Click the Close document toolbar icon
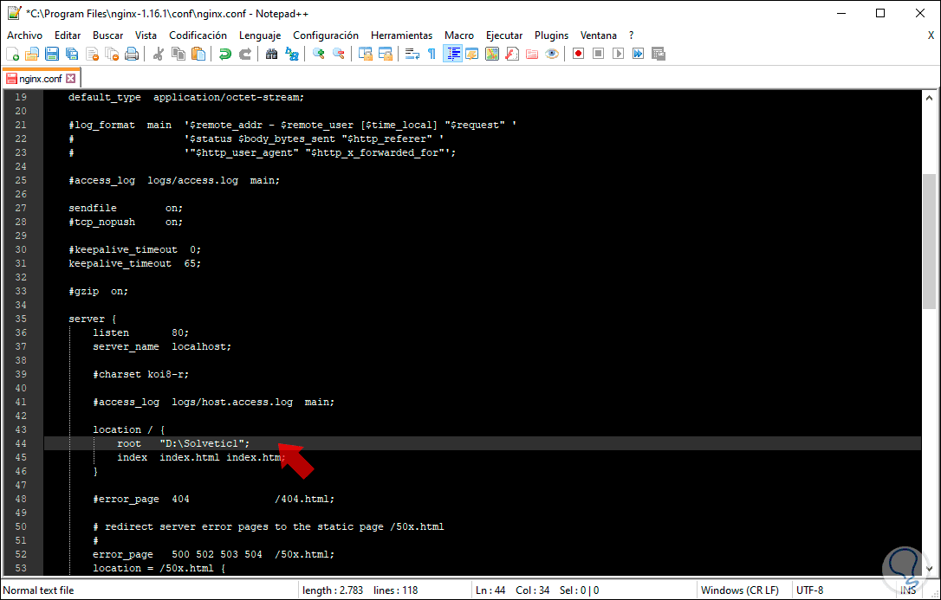The width and height of the screenshot is (941, 600). coord(93,54)
